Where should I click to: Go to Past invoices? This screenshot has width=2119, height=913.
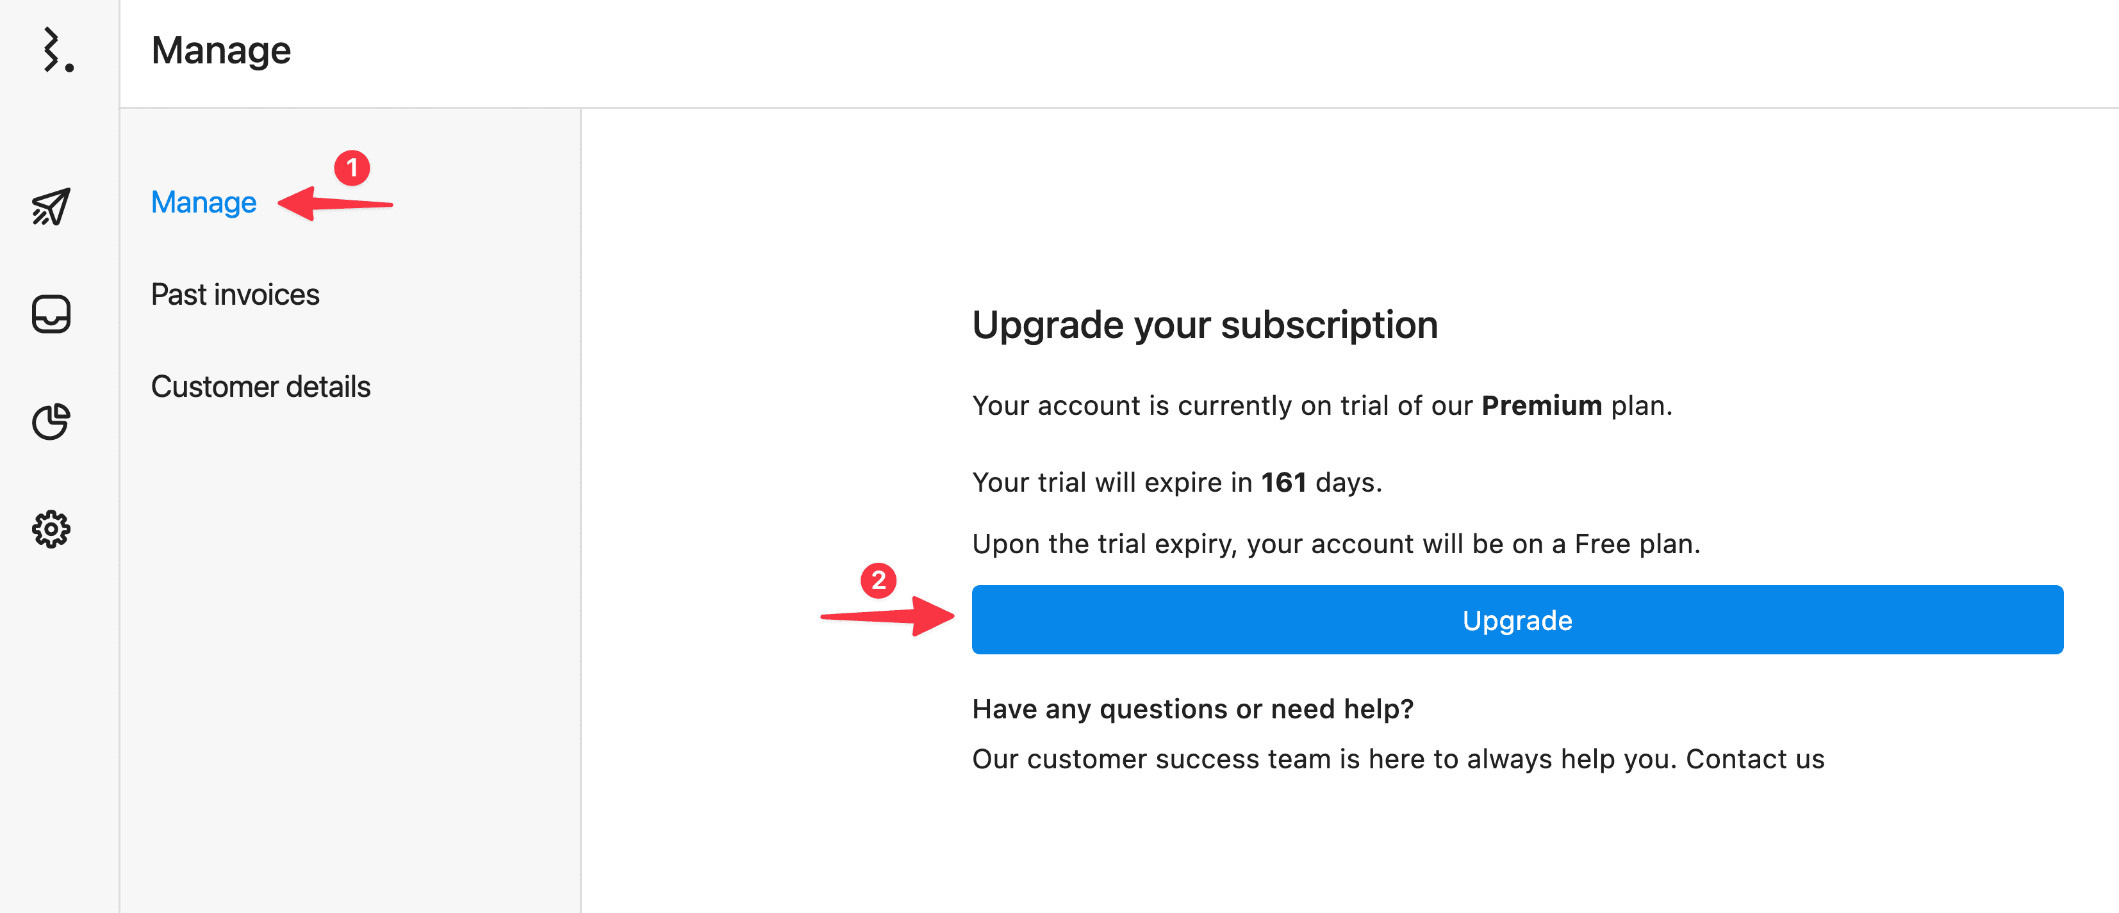pos(235,295)
